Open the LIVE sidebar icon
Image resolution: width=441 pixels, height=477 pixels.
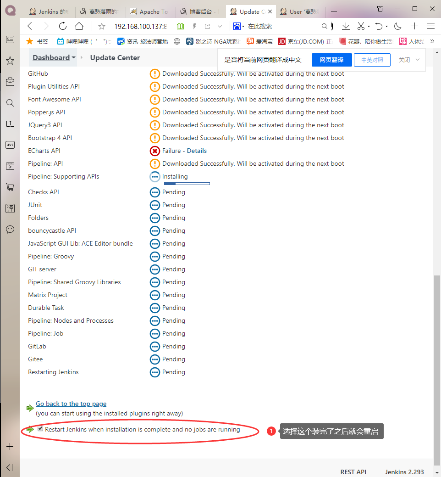click(x=10, y=145)
